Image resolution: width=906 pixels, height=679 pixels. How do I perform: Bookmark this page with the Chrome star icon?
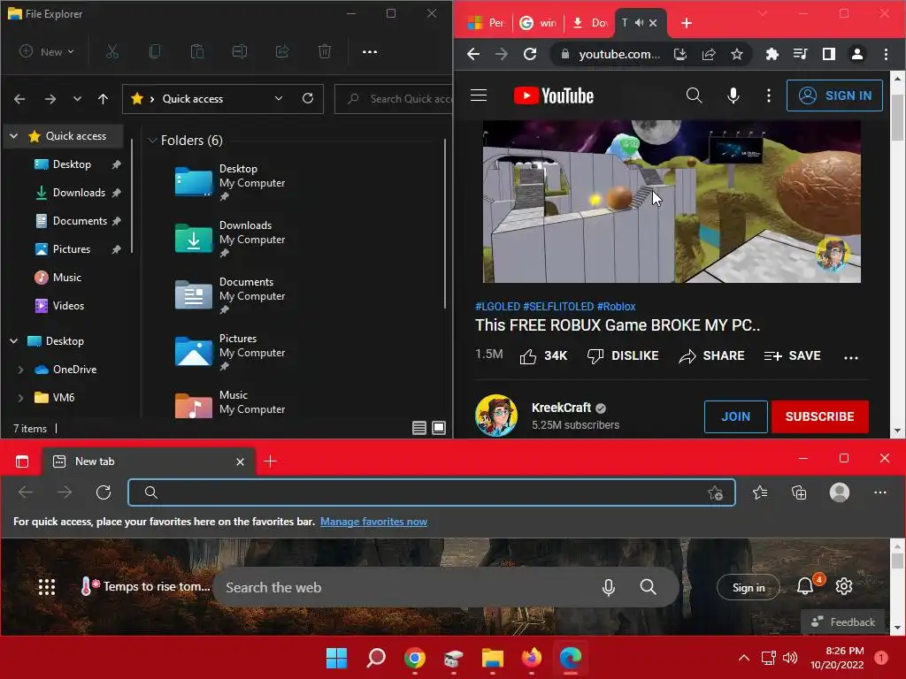coord(737,54)
